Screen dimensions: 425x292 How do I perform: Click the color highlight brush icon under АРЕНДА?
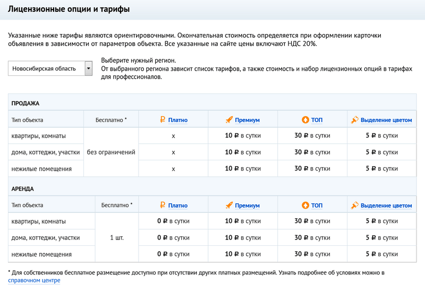click(355, 205)
